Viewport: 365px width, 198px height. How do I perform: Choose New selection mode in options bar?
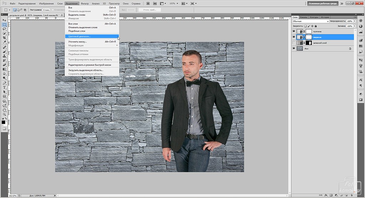(x=15, y=10)
